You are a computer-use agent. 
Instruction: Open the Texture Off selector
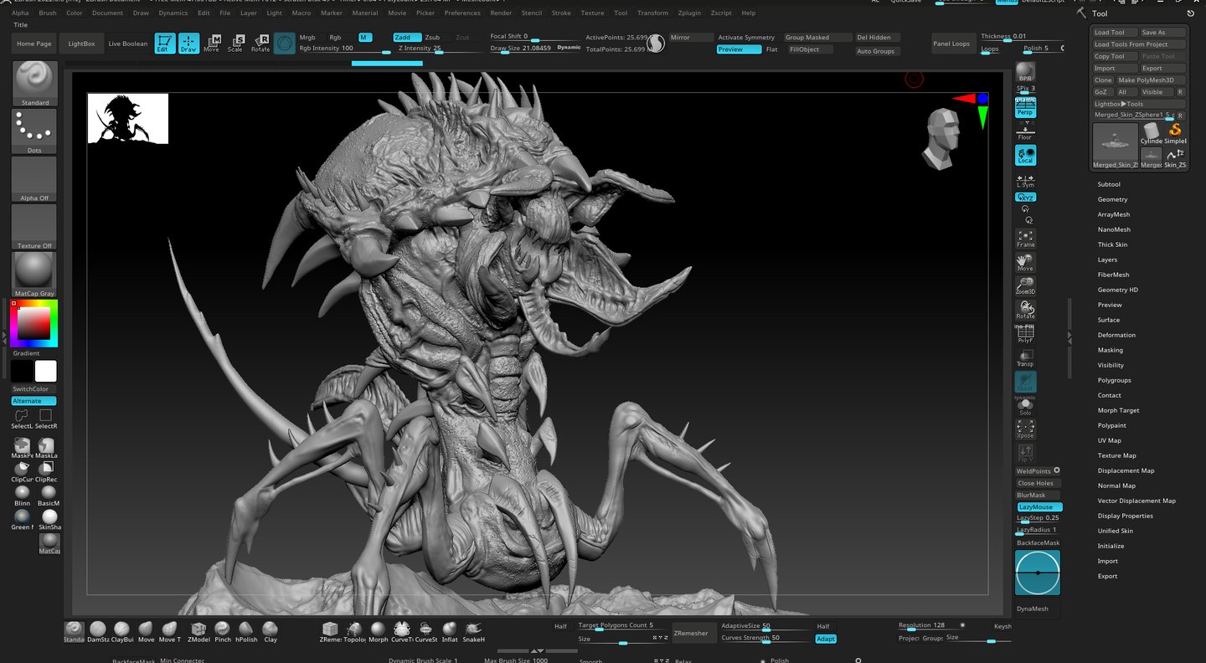click(35, 226)
